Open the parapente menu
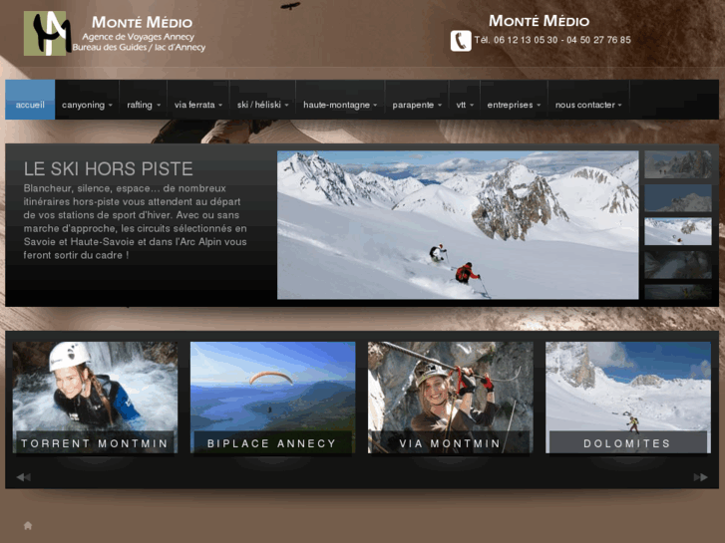The width and height of the screenshot is (725, 543). (417, 105)
